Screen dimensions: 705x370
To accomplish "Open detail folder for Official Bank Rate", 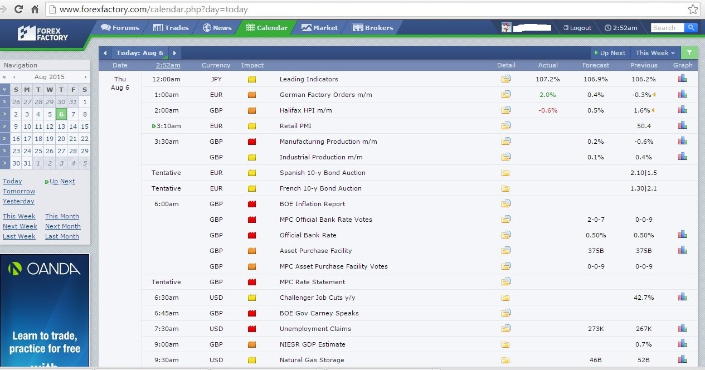I will pos(505,235).
